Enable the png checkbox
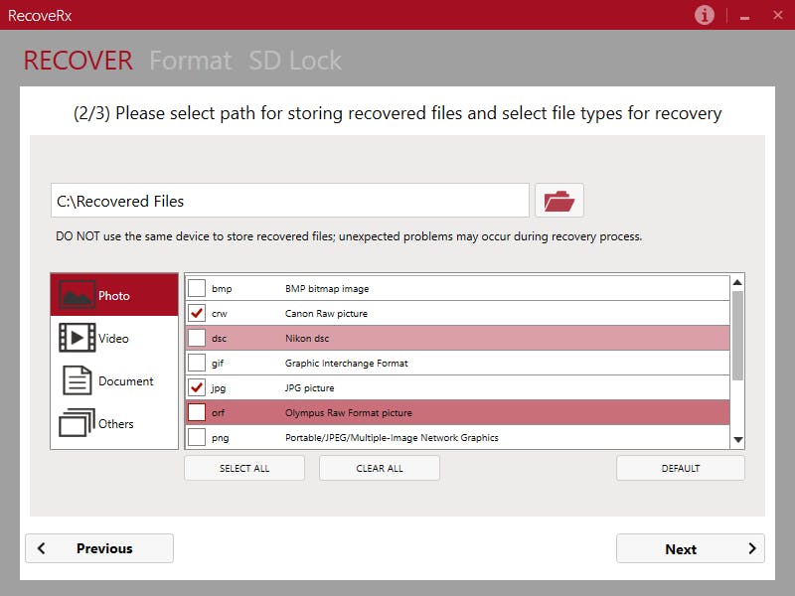The height and width of the screenshot is (596, 795). (197, 437)
